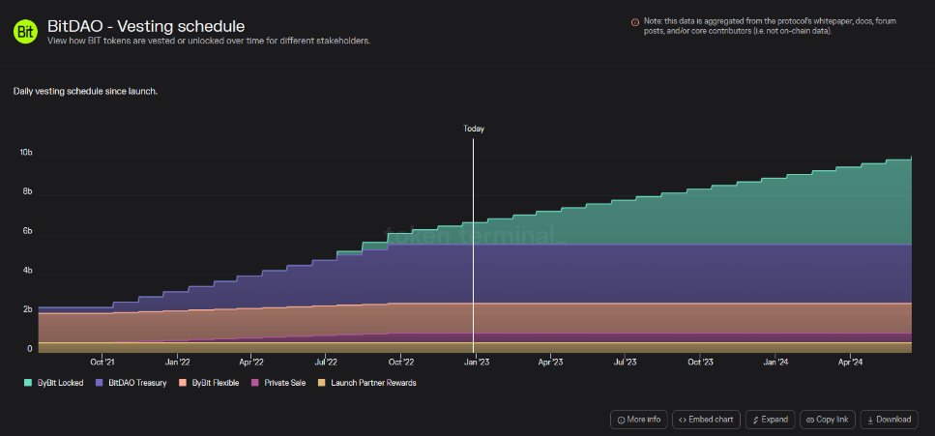Click the "BitDAO - Vesting schedule" title
935x436 pixels.
(x=146, y=27)
